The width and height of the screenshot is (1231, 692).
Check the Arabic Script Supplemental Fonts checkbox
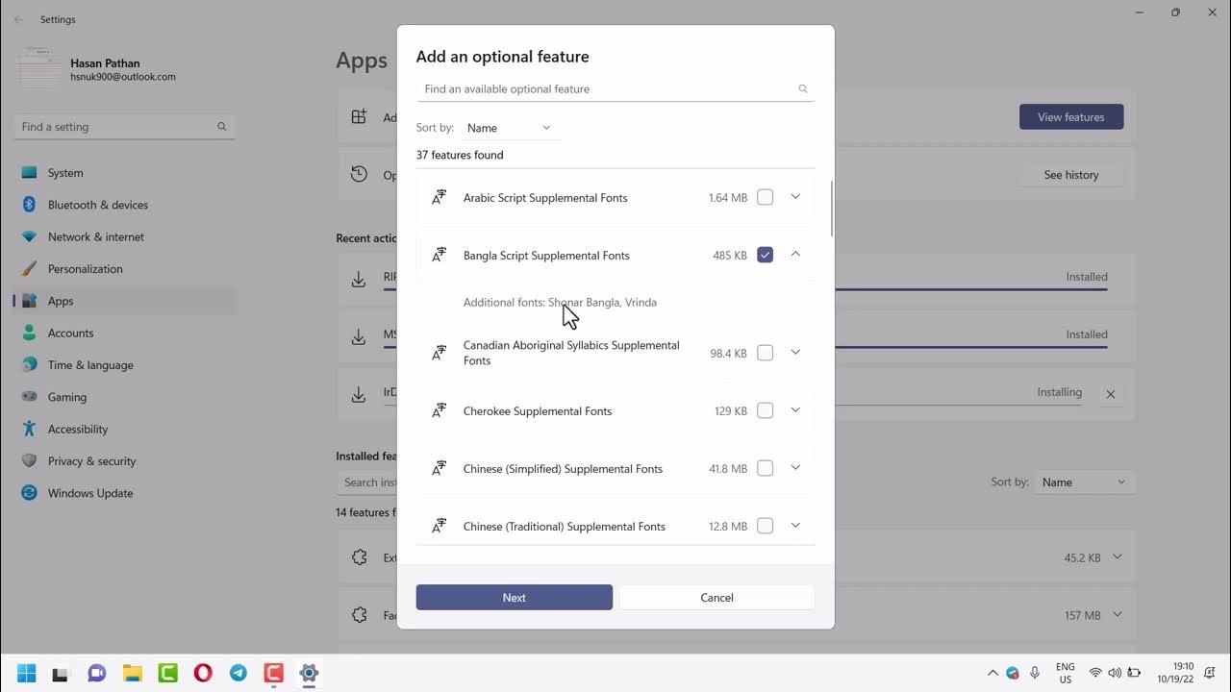pos(765,197)
